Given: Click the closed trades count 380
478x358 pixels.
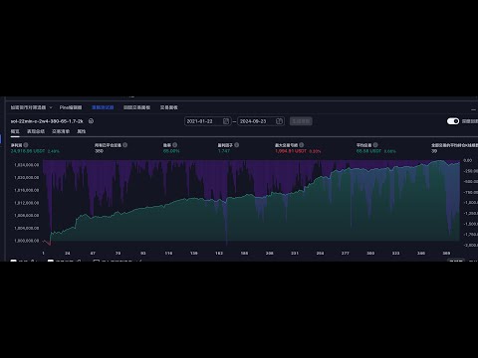Looking at the screenshot, I should (99, 151).
